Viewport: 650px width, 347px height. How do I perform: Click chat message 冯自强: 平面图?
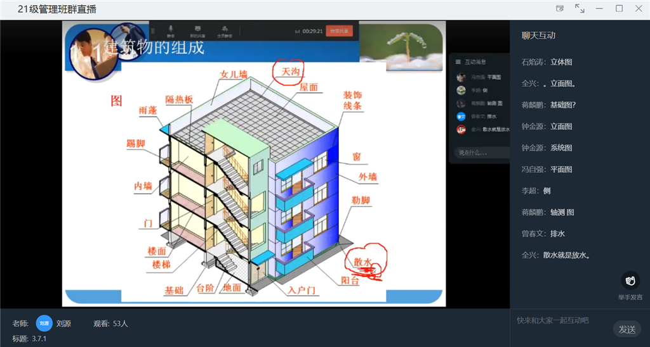tap(547, 170)
